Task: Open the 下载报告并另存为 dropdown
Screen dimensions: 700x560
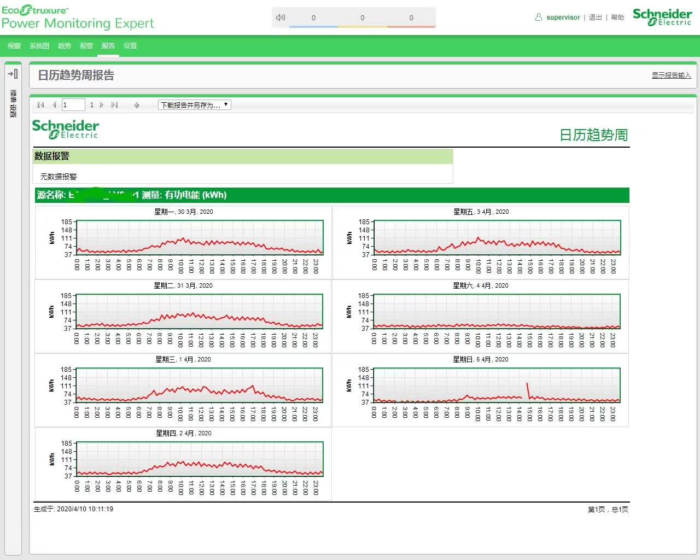Action: 194,105
